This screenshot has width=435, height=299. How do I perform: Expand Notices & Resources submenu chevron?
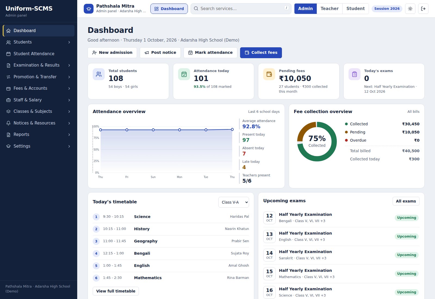(x=69, y=123)
